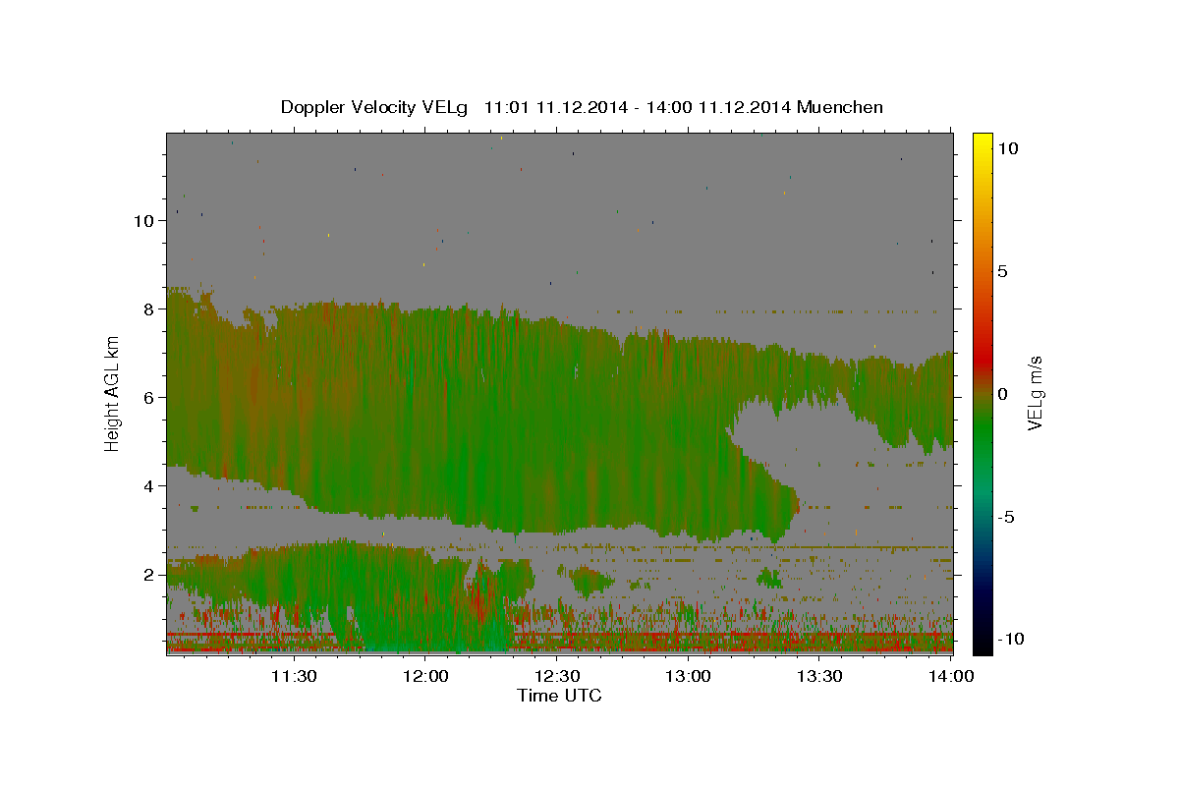The image size is (1179, 786).
Task: Select the '12:30' time axis label
Action: (x=557, y=676)
